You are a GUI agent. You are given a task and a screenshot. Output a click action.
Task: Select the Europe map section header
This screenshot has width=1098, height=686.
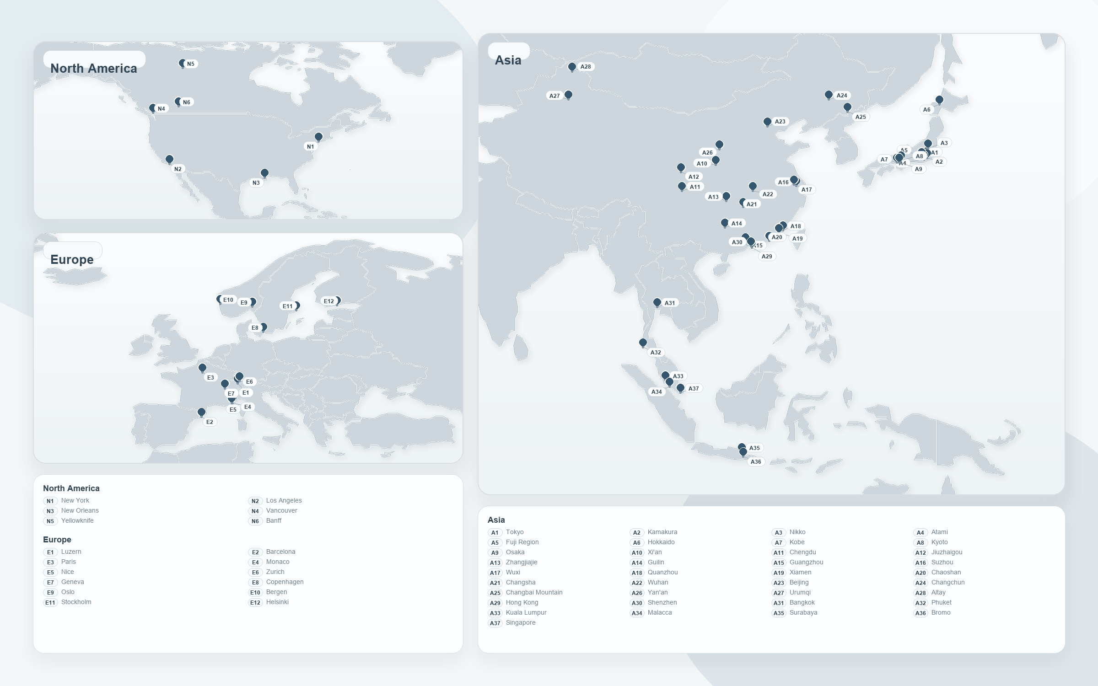pyautogui.click(x=72, y=259)
